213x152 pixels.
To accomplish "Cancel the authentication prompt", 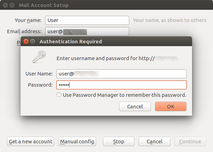I will click(x=135, y=106).
